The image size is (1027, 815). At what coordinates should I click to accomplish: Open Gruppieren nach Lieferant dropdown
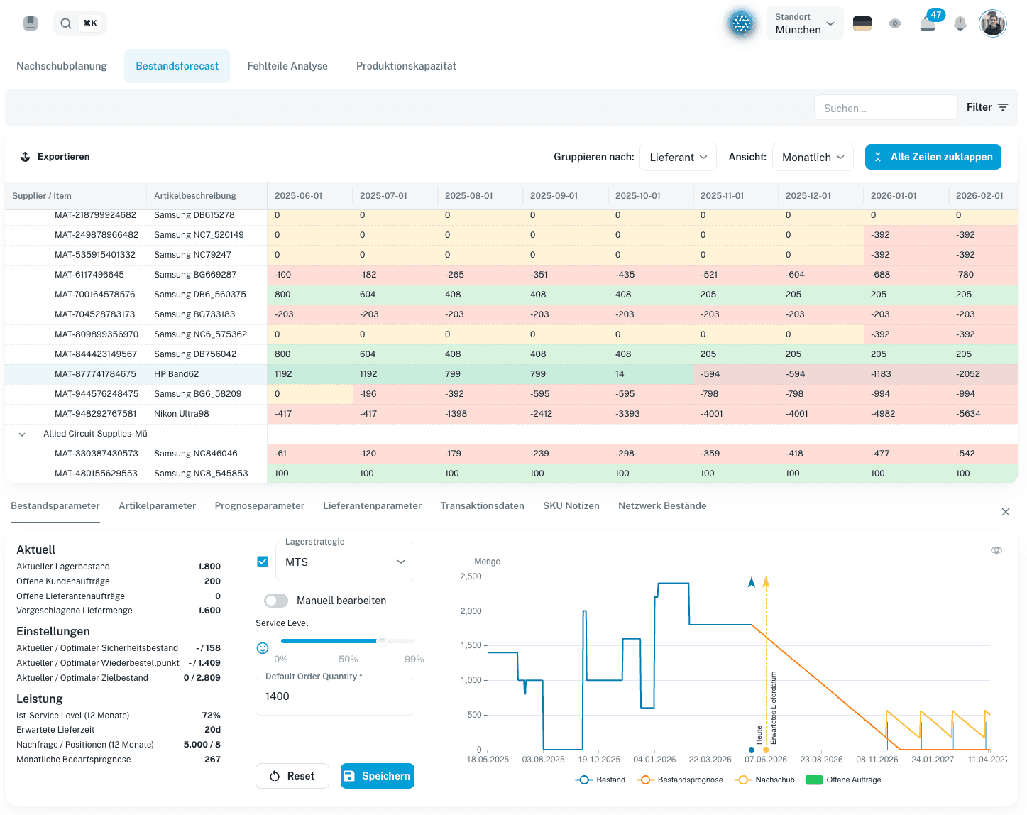679,158
